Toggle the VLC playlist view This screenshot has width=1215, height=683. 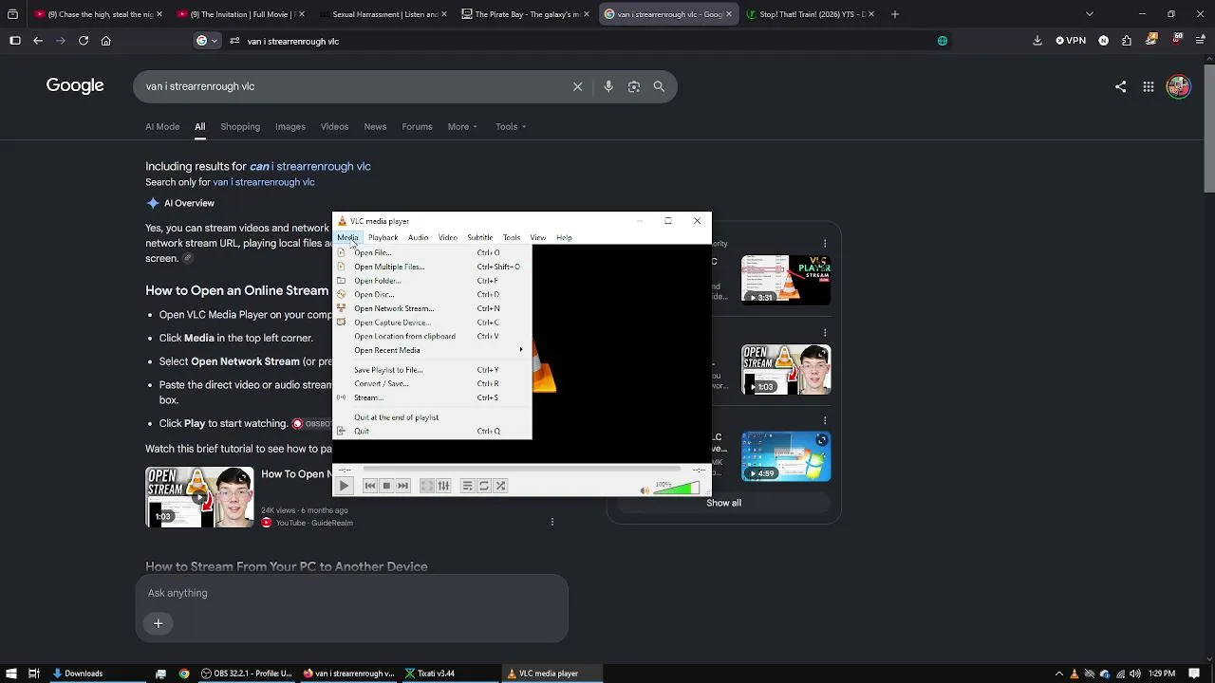(x=467, y=486)
